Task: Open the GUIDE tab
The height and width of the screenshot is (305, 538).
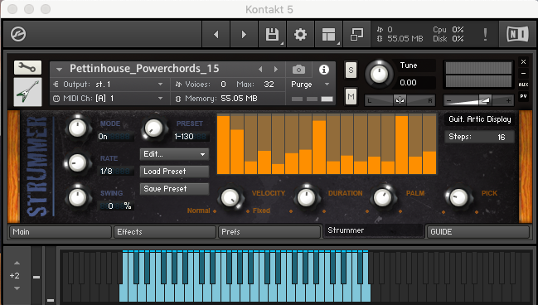Action: point(478,232)
